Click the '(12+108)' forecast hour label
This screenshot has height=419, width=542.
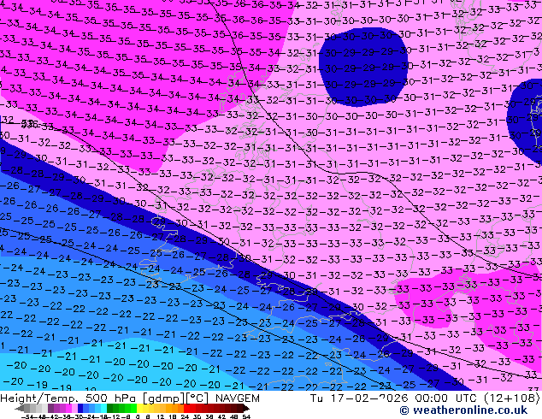point(512,398)
